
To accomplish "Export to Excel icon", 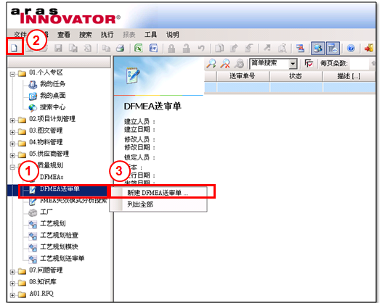I will pos(139,48).
